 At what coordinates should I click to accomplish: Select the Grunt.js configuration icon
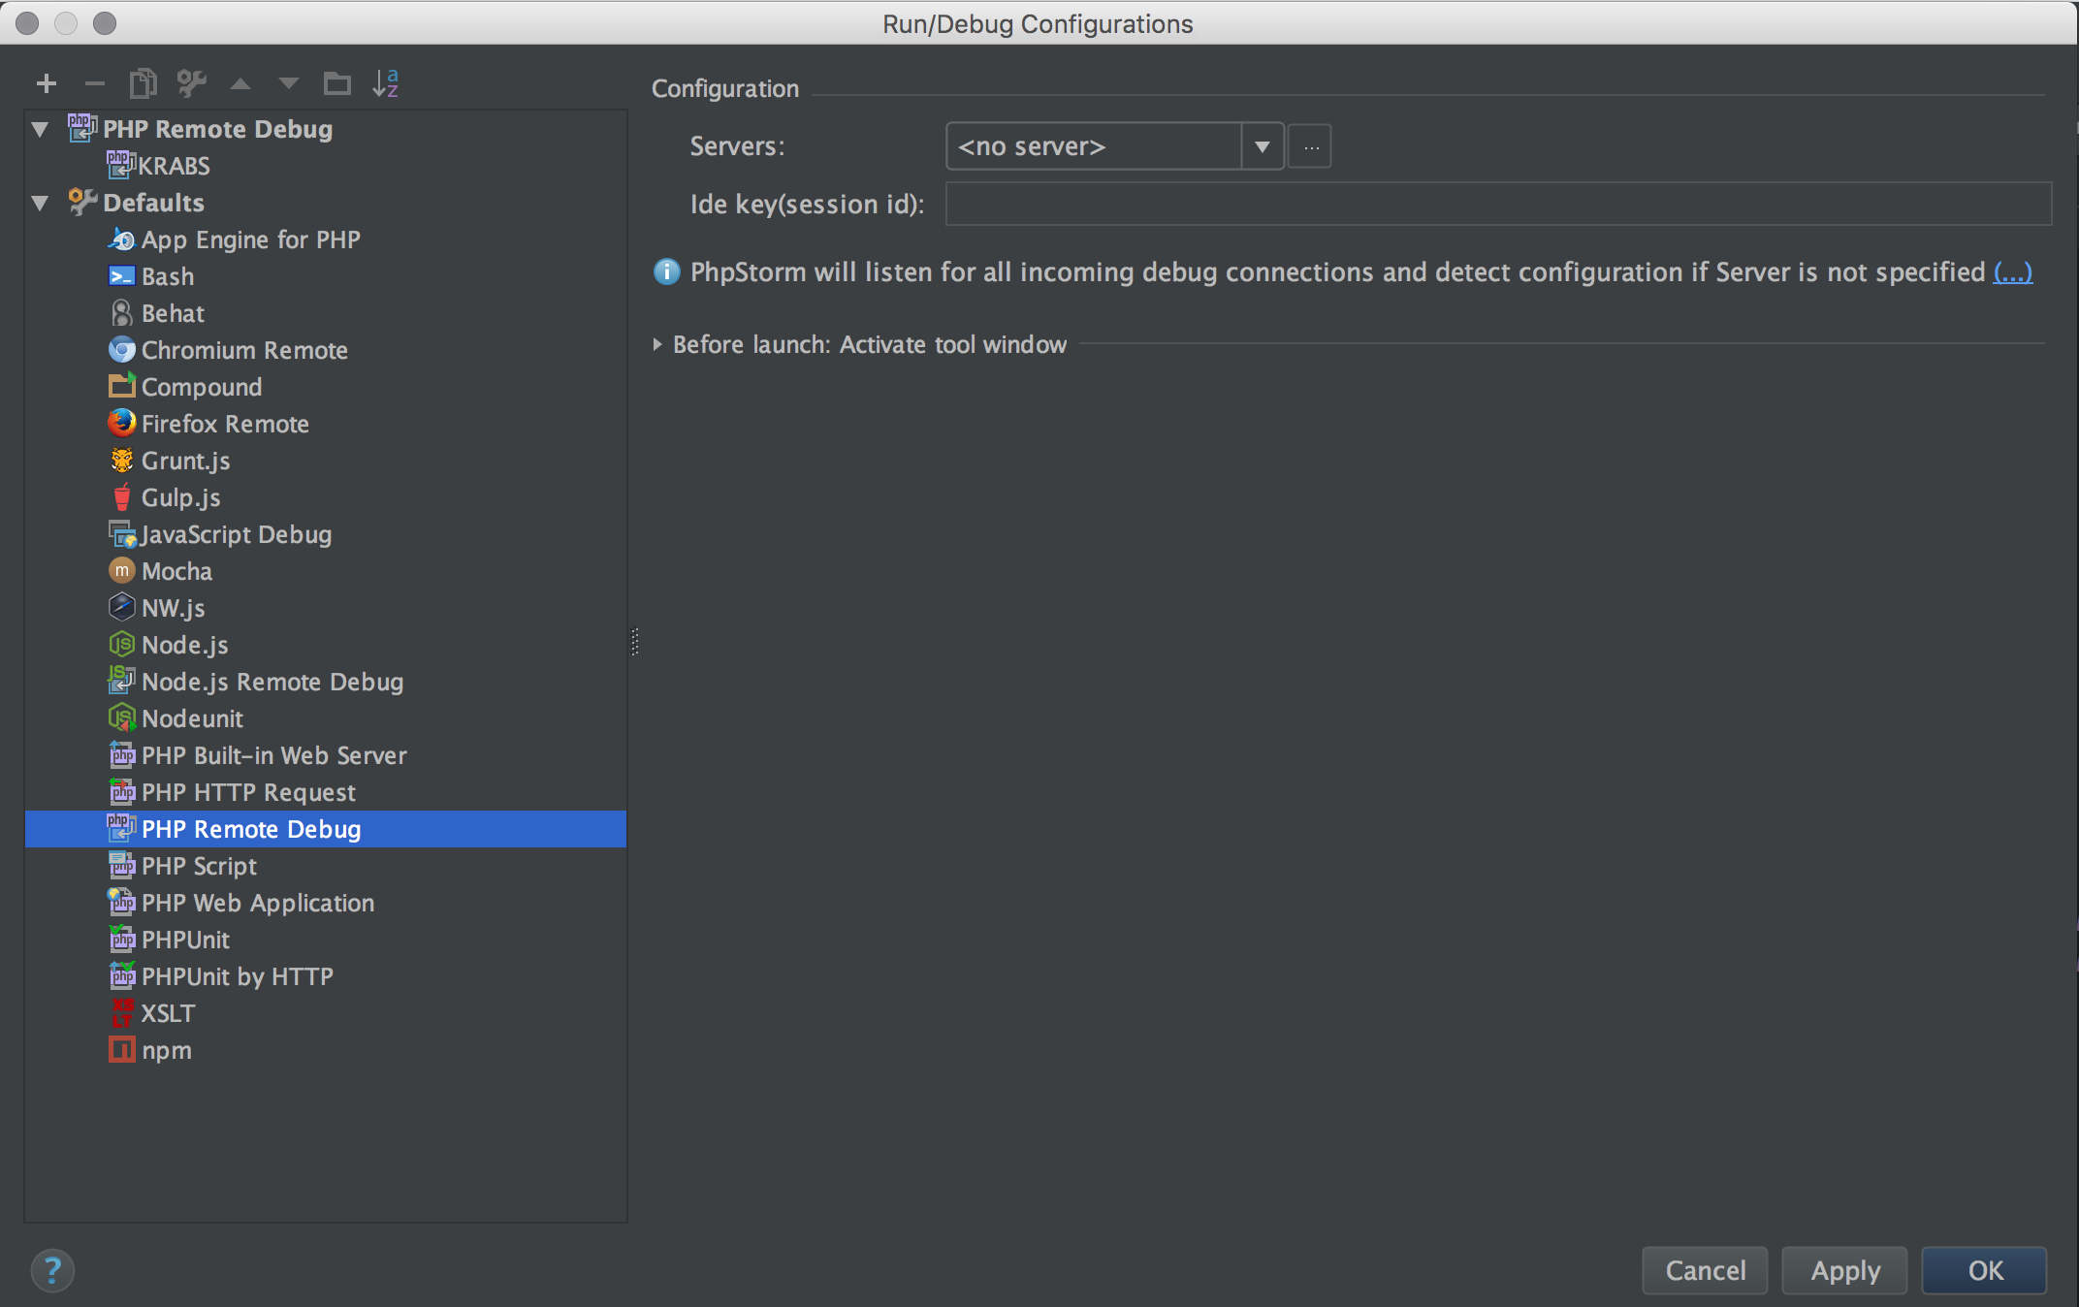point(120,461)
